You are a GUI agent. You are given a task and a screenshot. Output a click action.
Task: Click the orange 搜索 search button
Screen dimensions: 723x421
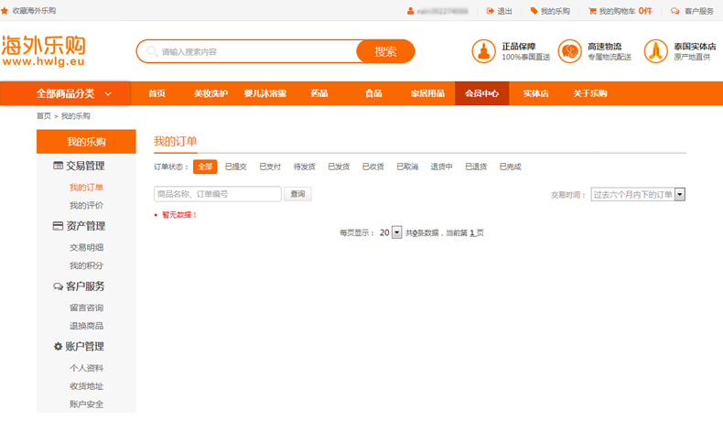385,51
